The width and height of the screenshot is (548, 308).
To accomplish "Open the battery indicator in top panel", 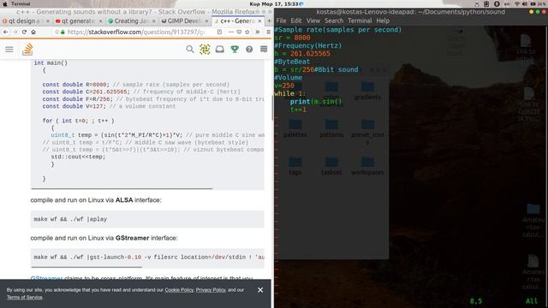I will [538, 3].
